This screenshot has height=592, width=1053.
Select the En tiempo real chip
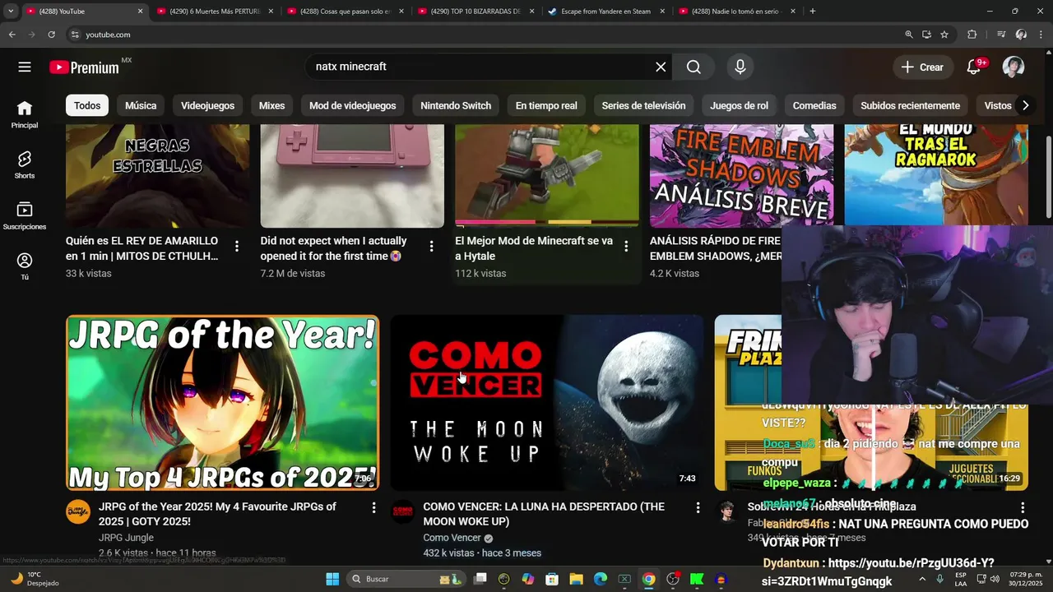pos(546,105)
